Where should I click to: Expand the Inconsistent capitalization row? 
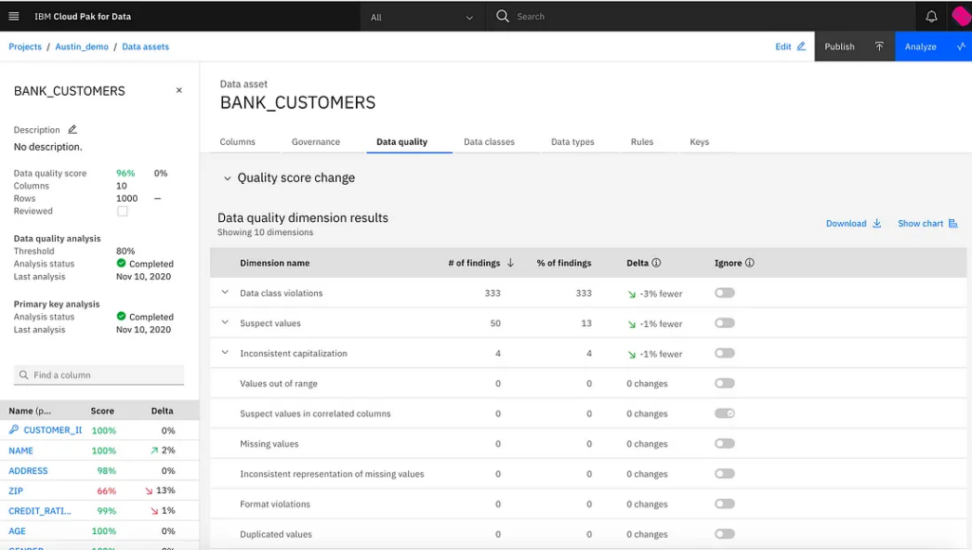coord(225,353)
